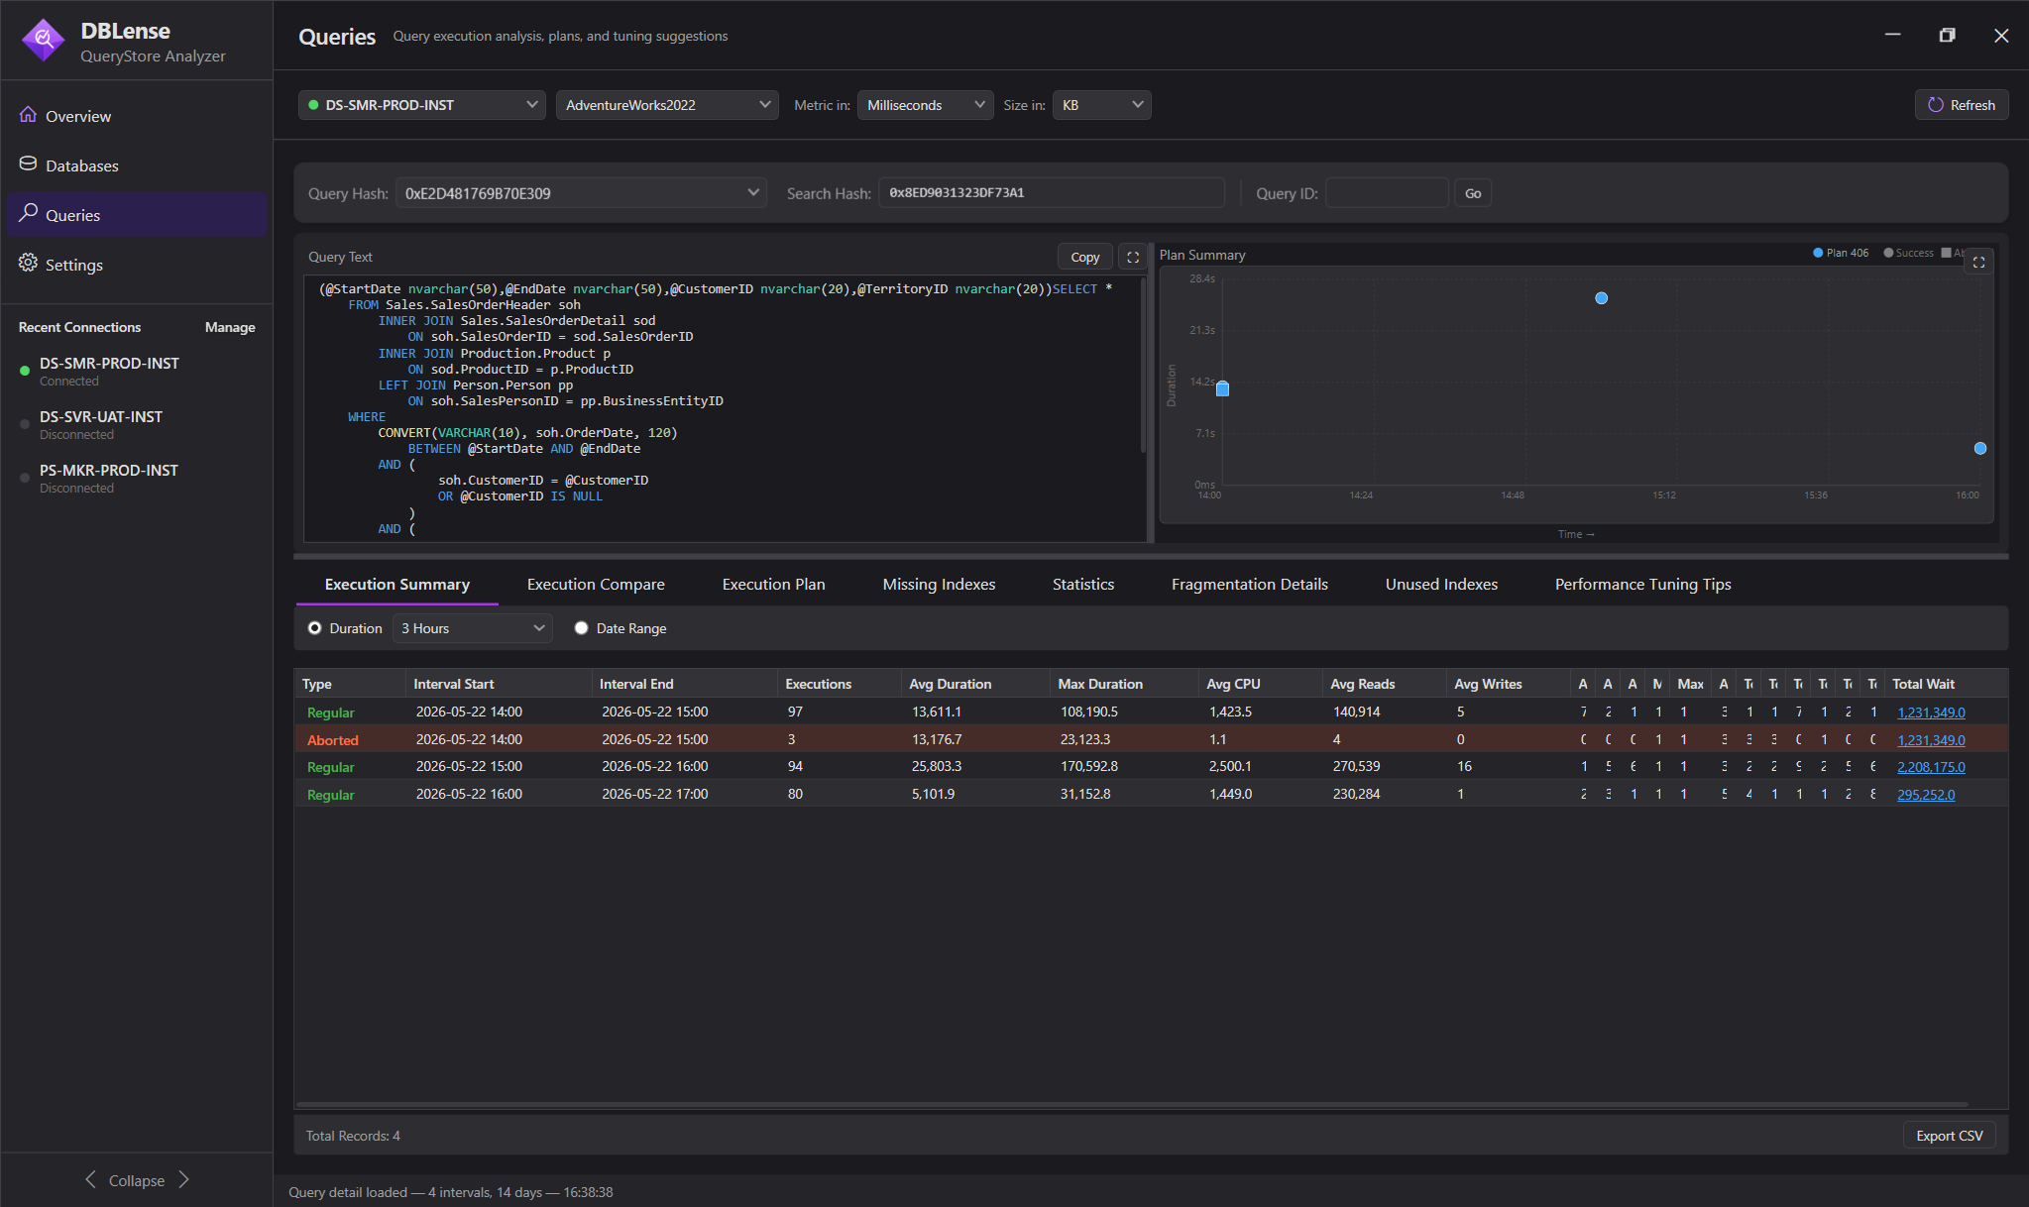Click status dot of DS-SVR-UAT-INST connection
This screenshot has height=1207, width=2029.
[x=25, y=424]
